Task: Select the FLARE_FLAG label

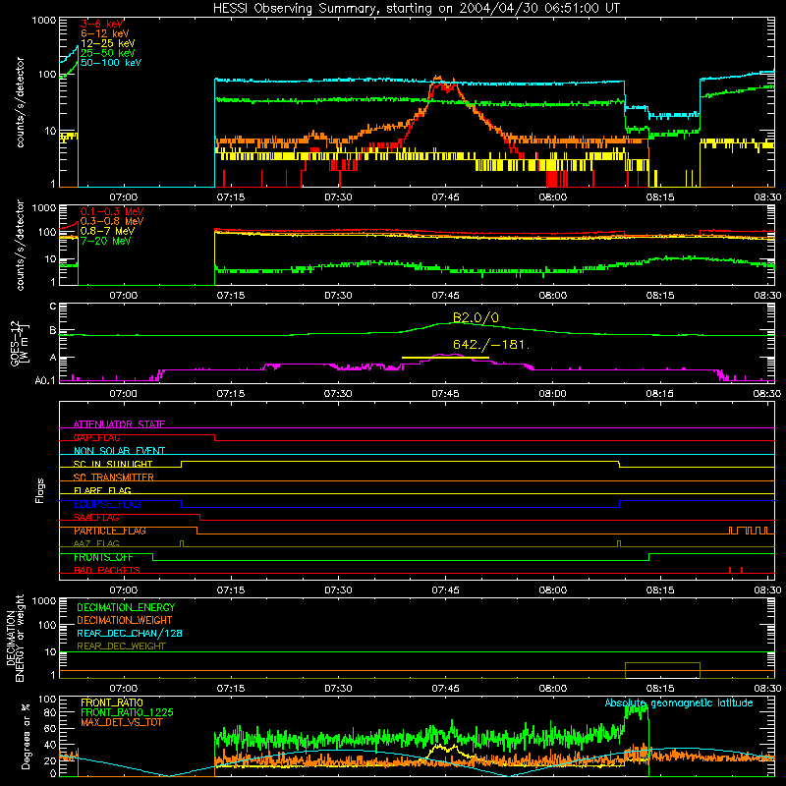Action: point(102,490)
